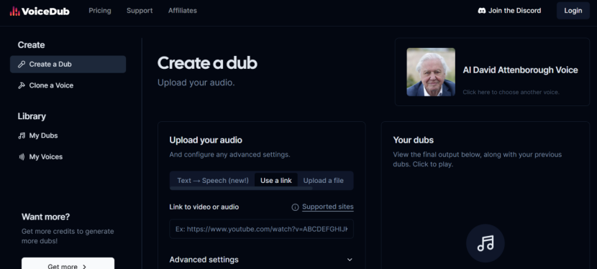
Task: Click the Discord icon in header
Action: [482, 11]
